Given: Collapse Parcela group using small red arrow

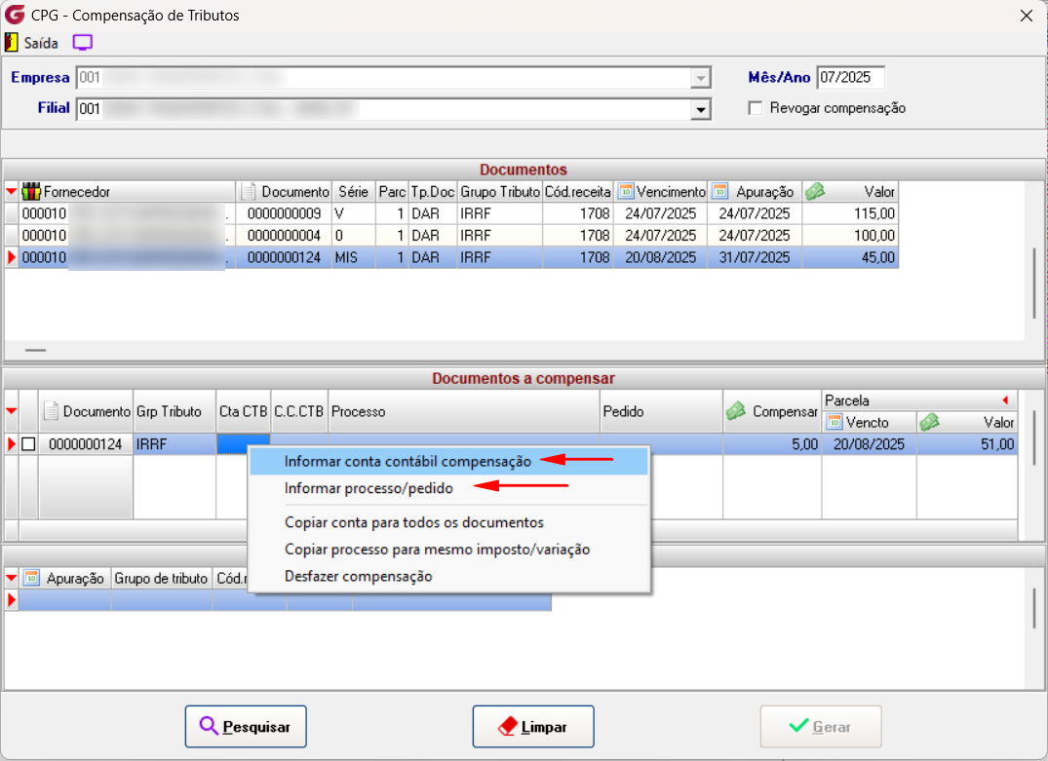Looking at the screenshot, I should tap(1005, 400).
